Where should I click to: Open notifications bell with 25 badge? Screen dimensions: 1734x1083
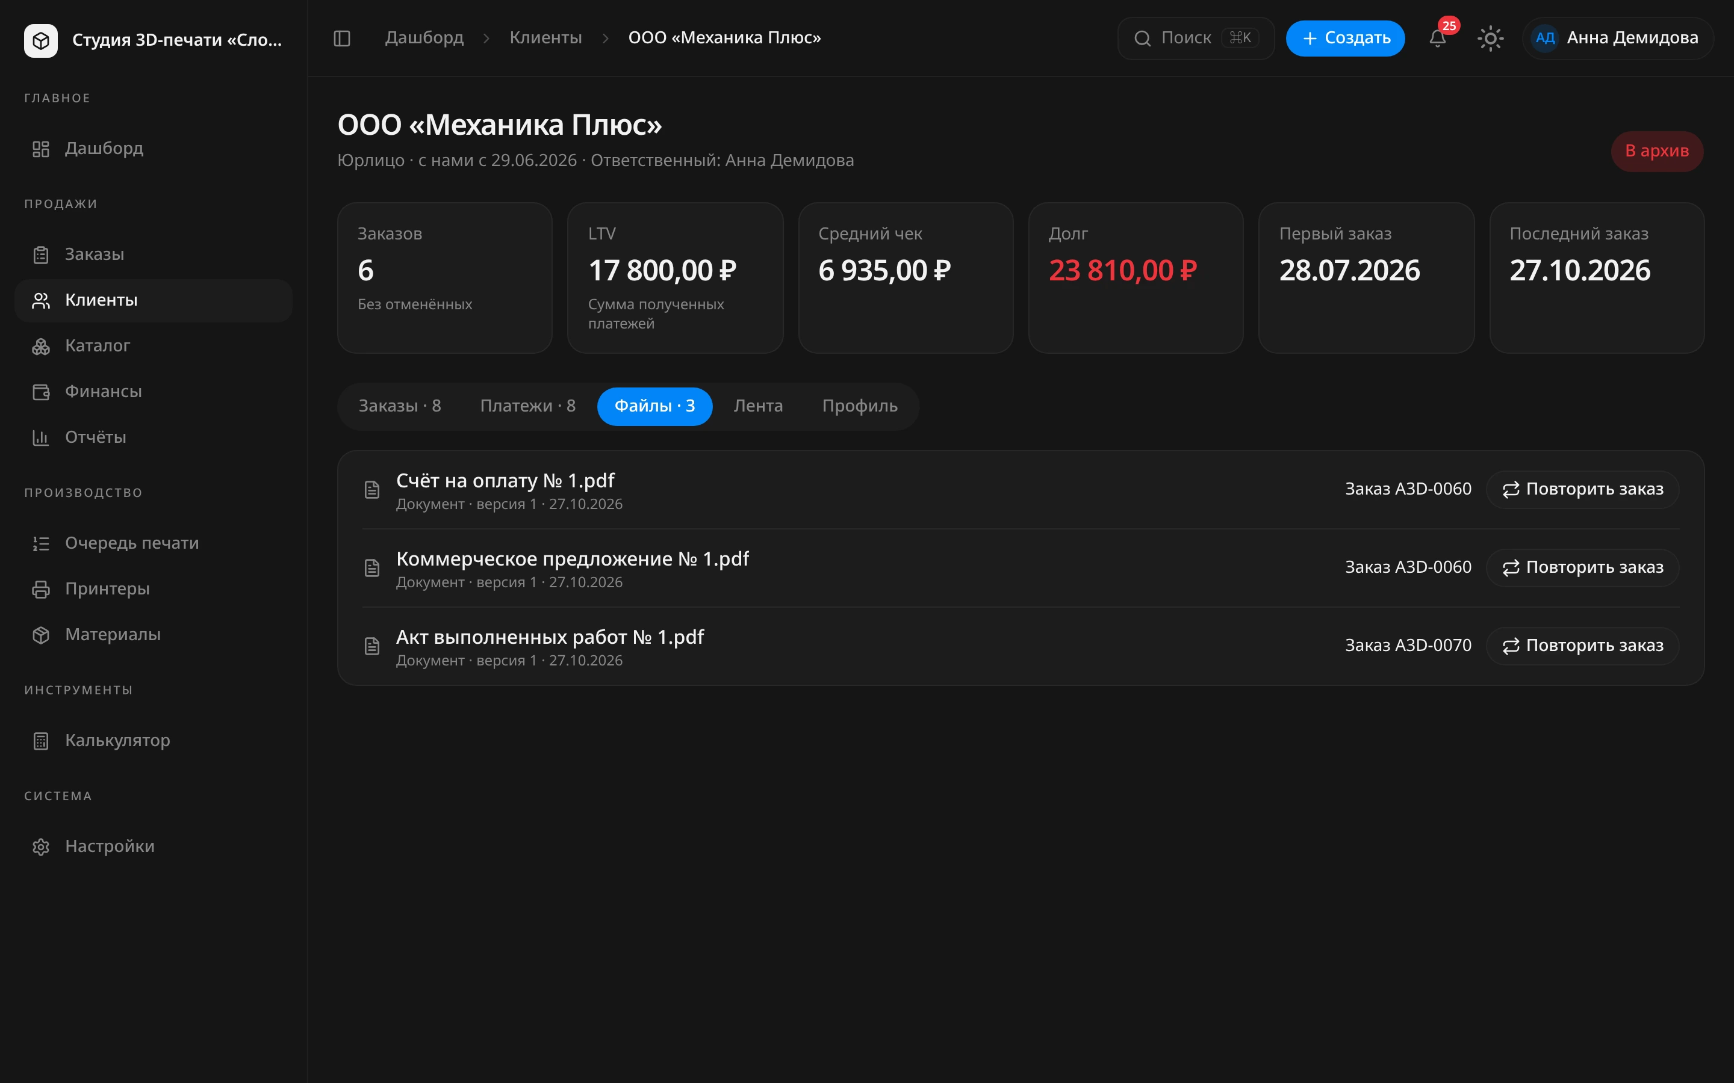(x=1437, y=38)
